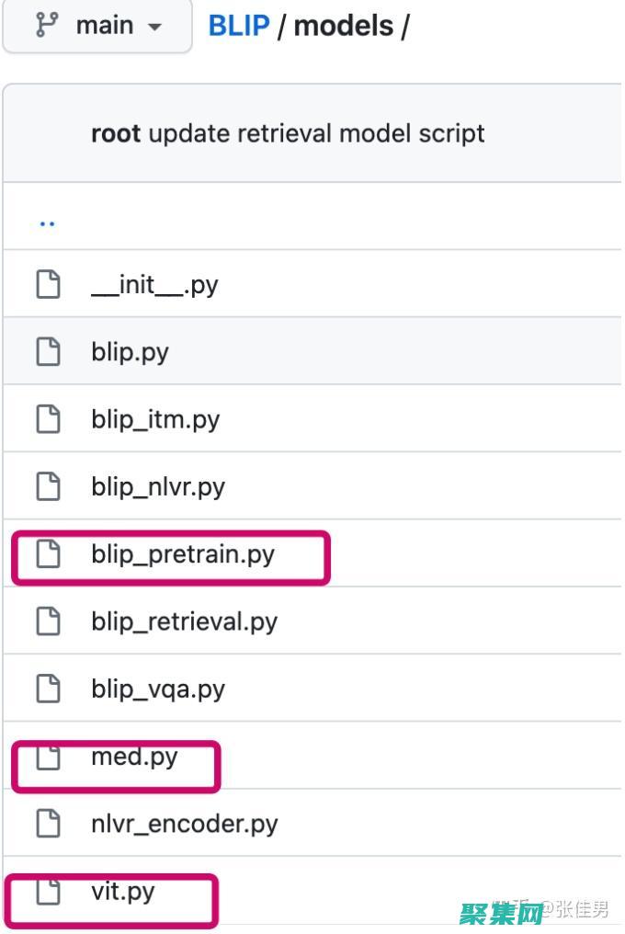Screen dimensions: 625x934
Task: Click file icon beside blip_itm.py
Action: [48, 419]
